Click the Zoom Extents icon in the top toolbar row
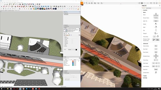Screen dimensions: 161x90 click(x=31, y=4)
